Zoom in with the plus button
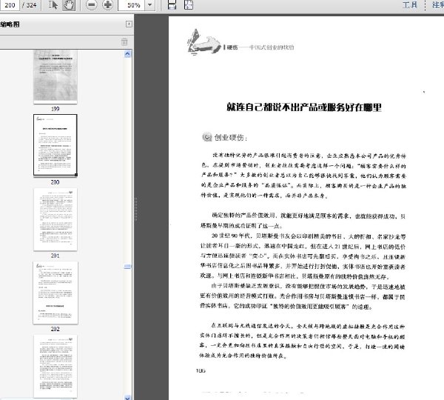Image resolution: width=444 pixels, height=400 pixels. tap(107, 5)
